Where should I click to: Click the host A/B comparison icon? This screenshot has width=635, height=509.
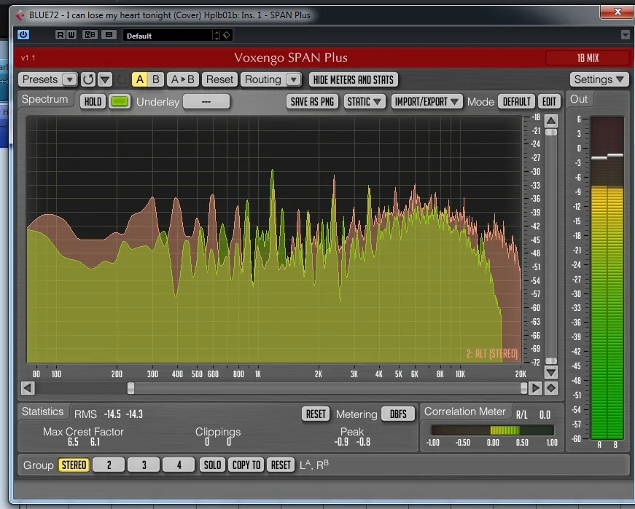tap(90, 35)
